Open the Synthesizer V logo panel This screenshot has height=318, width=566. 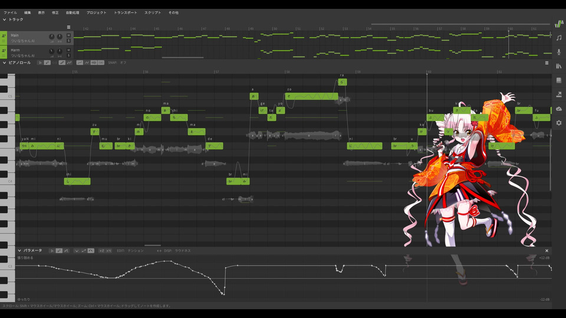(559, 24)
